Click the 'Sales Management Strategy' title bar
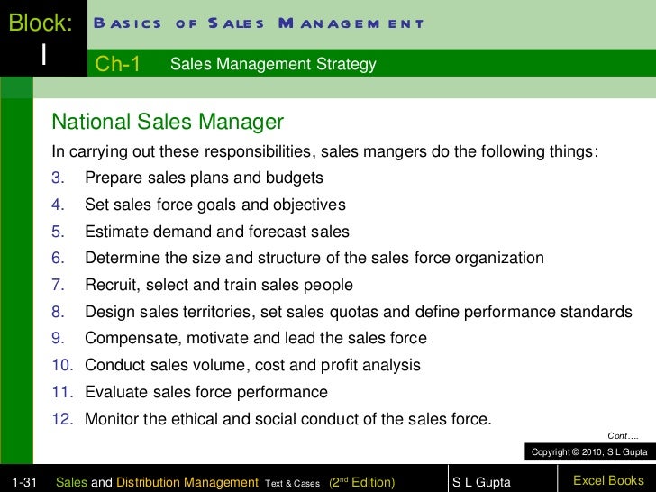 click(273, 64)
